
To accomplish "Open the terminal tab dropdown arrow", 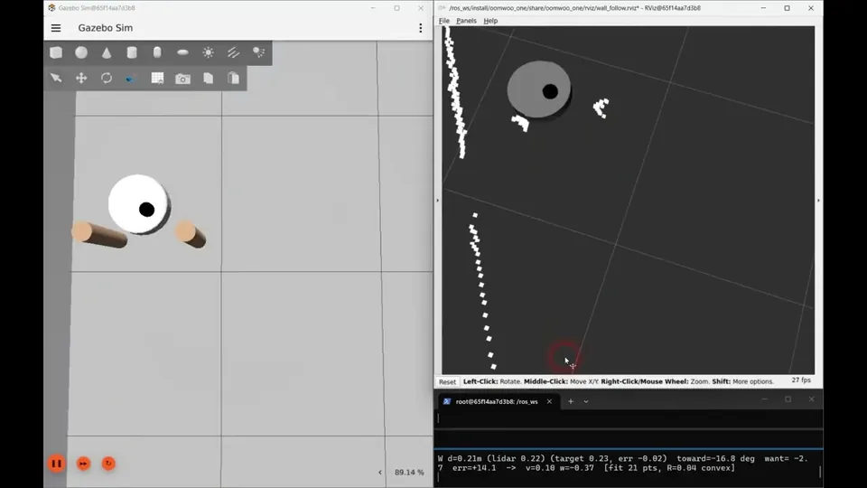I will tap(585, 401).
